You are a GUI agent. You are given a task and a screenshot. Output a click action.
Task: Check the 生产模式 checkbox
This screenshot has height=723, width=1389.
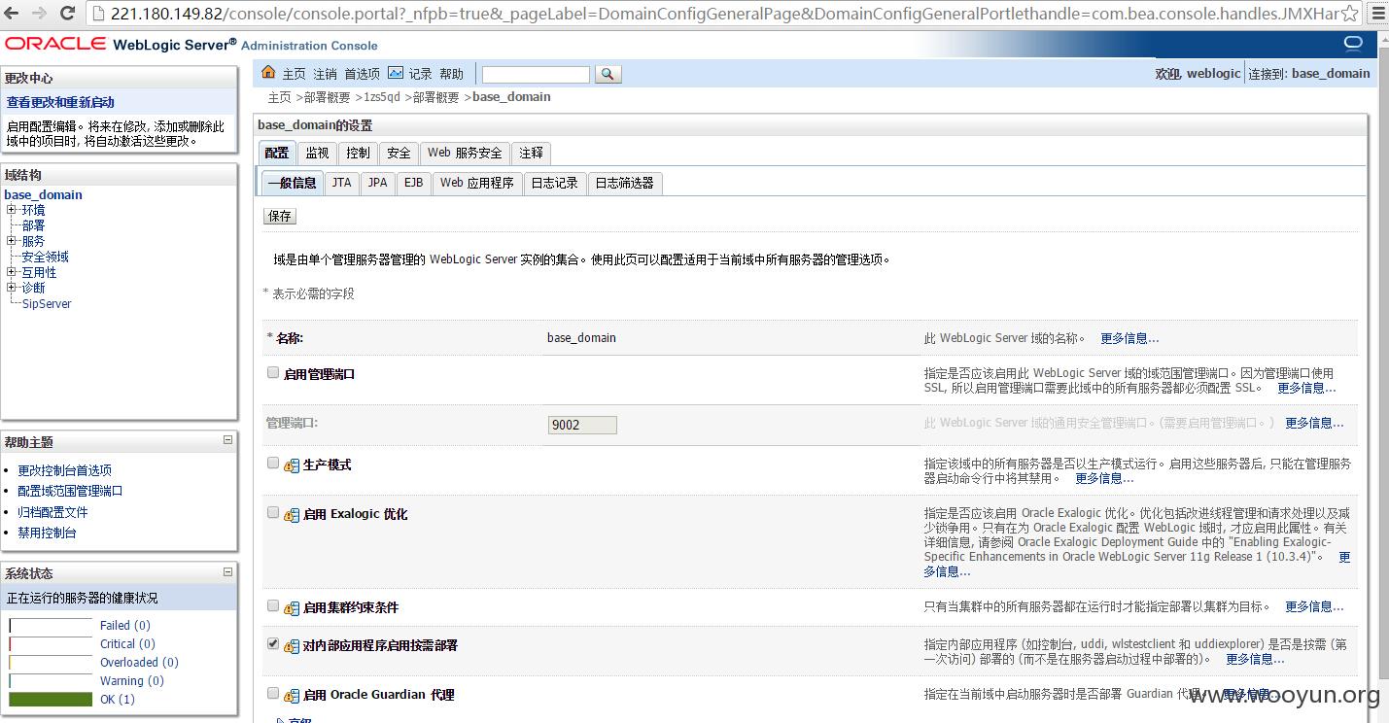[273, 464]
